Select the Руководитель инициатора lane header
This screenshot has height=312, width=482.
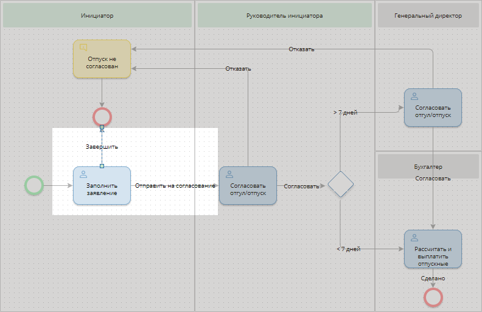click(284, 15)
